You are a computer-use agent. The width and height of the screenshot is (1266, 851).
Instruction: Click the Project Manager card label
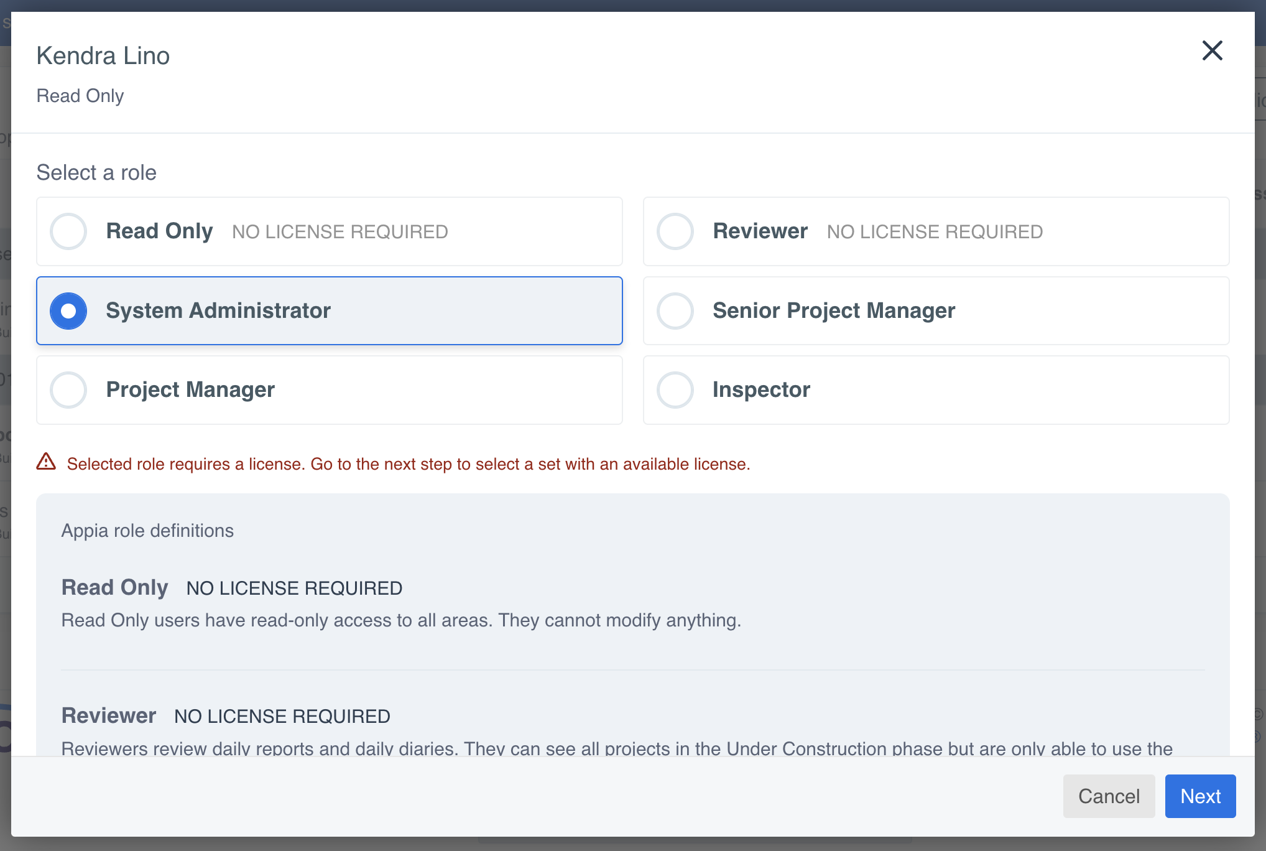click(190, 390)
